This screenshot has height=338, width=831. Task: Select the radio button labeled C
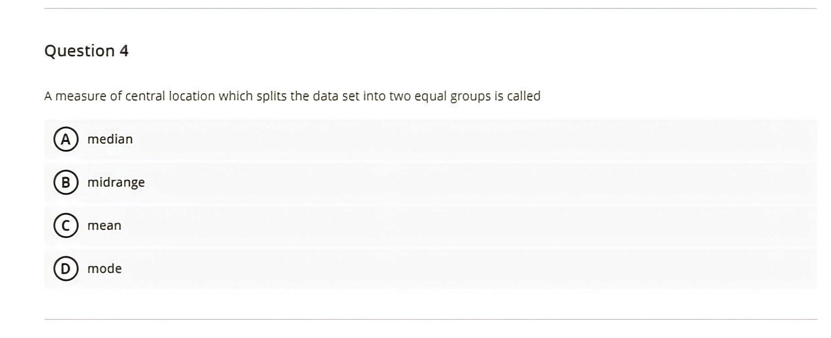click(65, 225)
